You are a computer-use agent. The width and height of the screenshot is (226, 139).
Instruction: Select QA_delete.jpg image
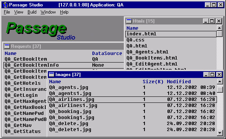pyautogui.click(x=132, y=124)
